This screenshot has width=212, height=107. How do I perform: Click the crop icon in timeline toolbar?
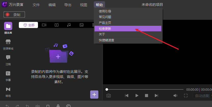[27, 106]
